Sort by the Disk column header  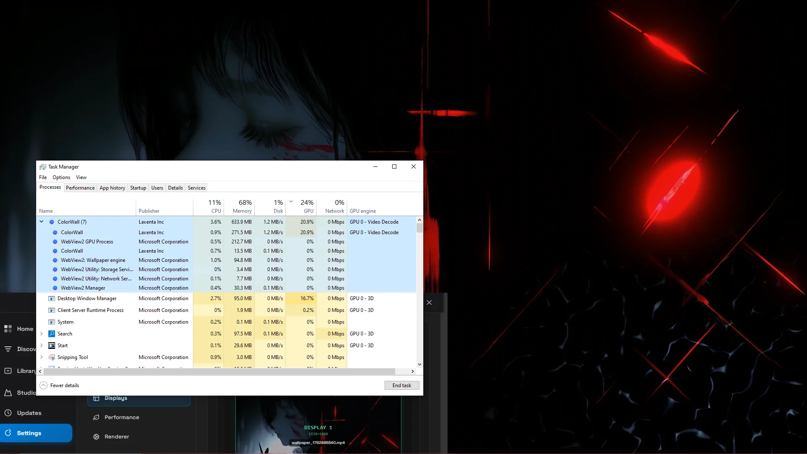270,206
